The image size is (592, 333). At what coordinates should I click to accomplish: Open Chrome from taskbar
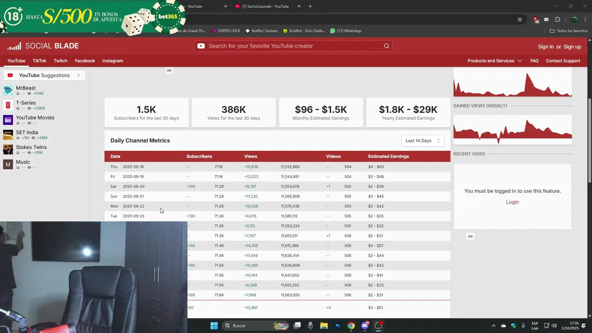[351, 326]
